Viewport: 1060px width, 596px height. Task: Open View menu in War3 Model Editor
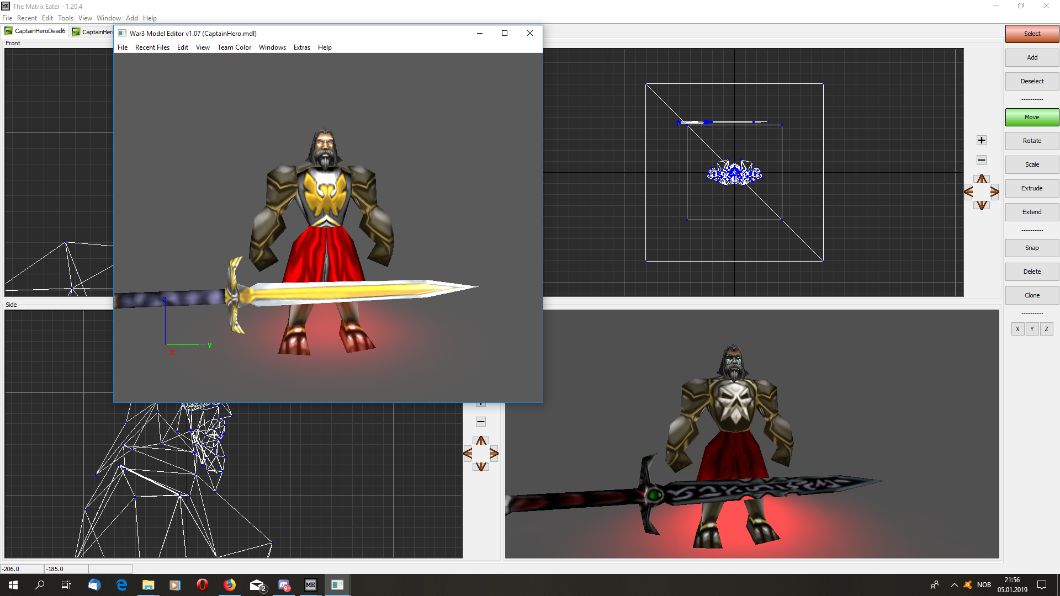tap(203, 47)
